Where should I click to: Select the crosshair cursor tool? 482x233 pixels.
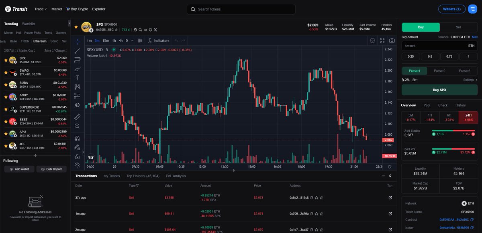click(x=78, y=41)
